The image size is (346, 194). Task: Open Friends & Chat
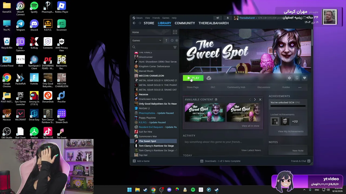(x=301, y=161)
